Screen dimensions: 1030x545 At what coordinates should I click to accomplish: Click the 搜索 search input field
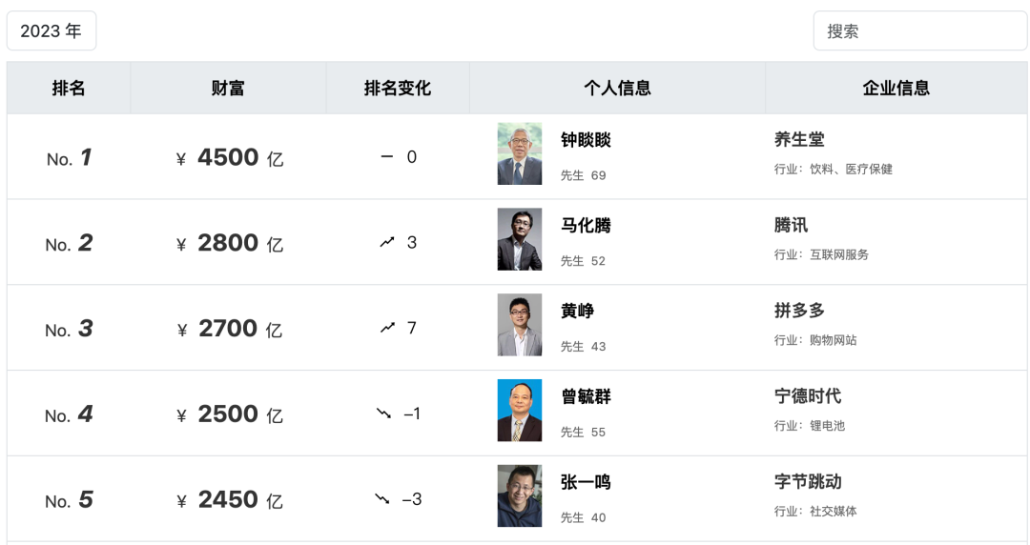(919, 31)
